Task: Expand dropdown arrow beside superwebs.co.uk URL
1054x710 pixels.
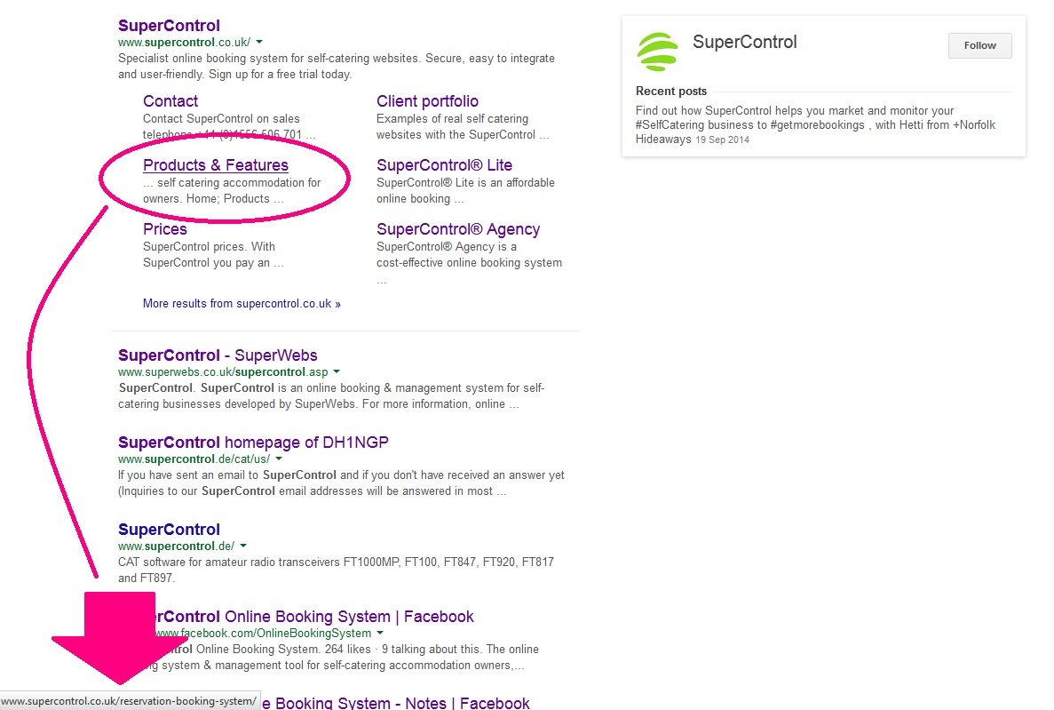Action: (337, 371)
